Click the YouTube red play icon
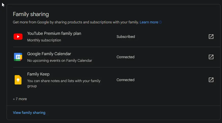Image resolution: width=222 pixels, height=123 pixels. point(18,37)
